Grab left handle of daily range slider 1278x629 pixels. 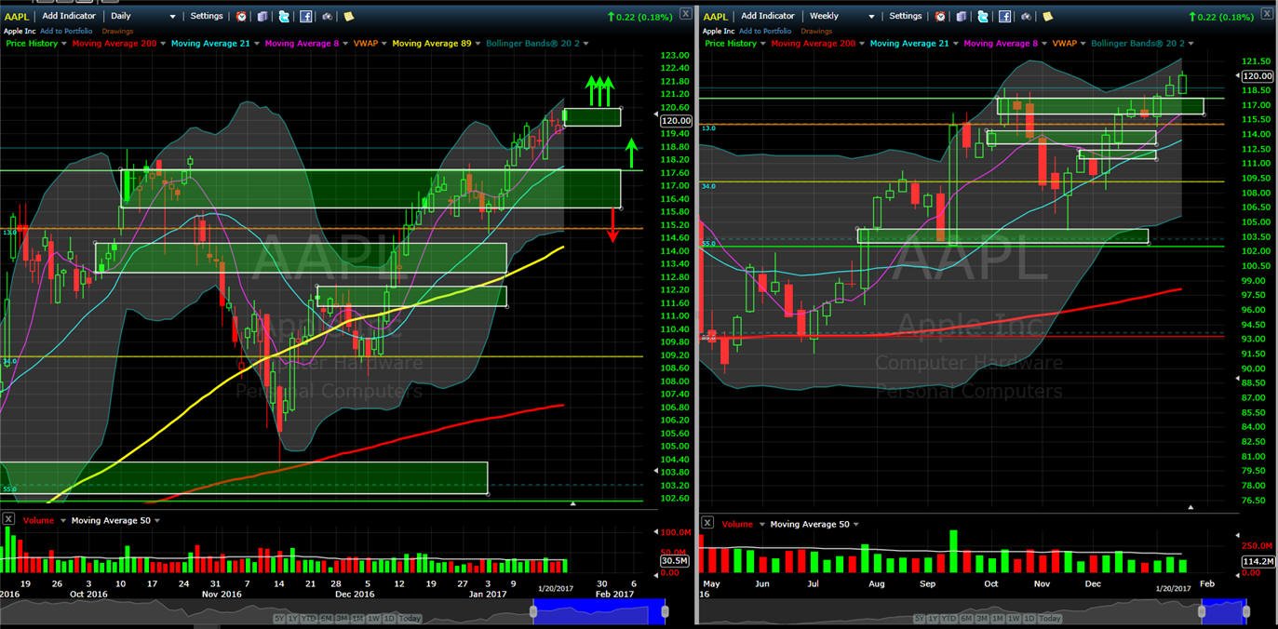click(533, 611)
